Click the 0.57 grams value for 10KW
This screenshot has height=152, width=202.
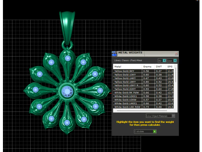[146, 100]
